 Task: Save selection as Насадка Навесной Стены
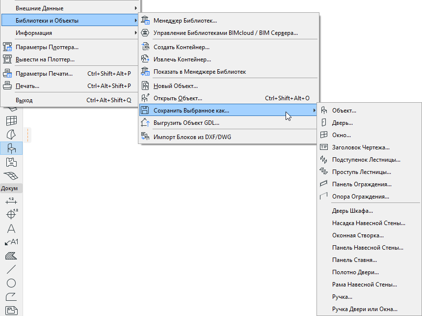[x=369, y=223]
